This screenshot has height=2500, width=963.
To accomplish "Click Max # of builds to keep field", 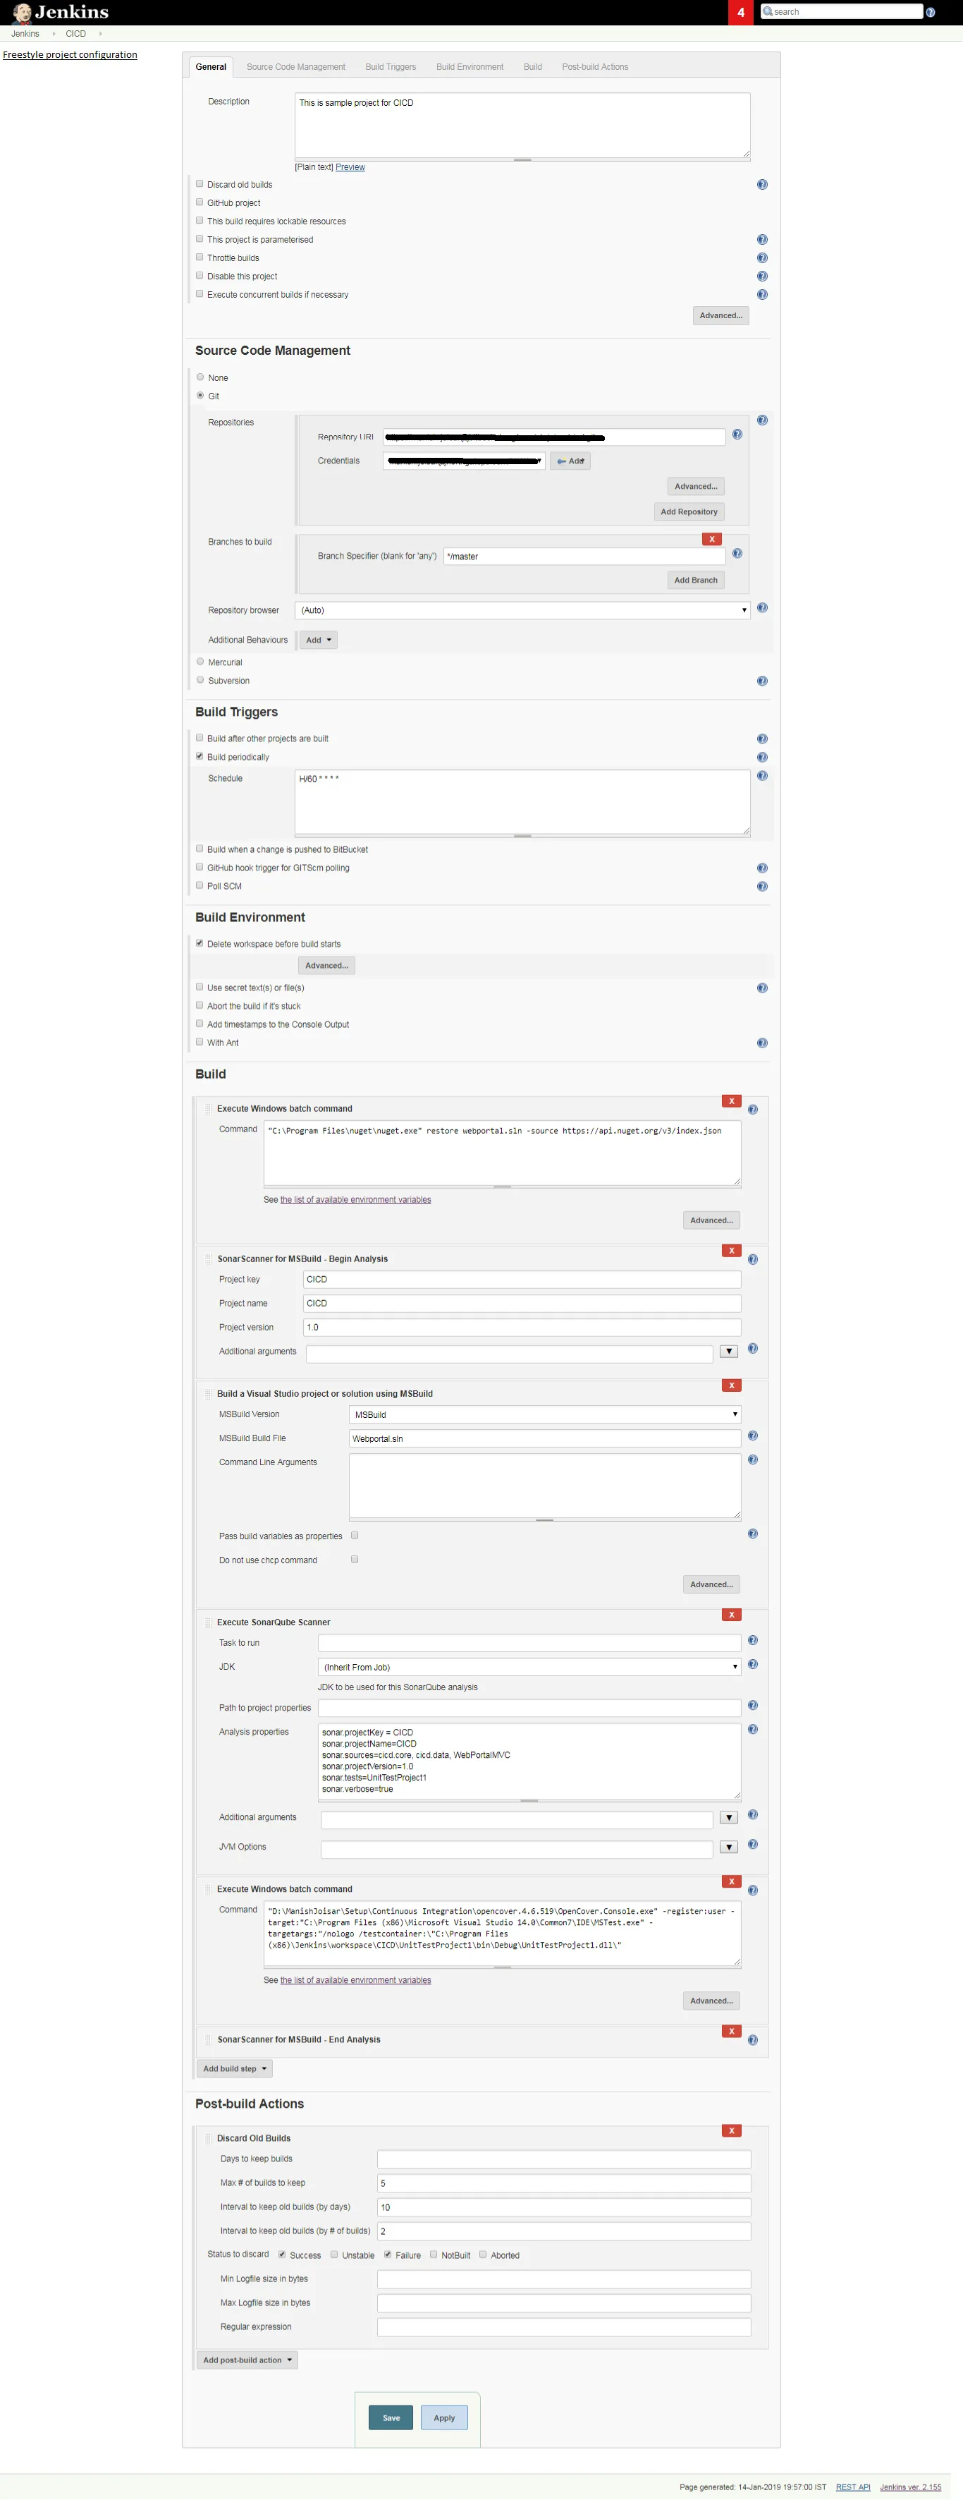I will (563, 2183).
